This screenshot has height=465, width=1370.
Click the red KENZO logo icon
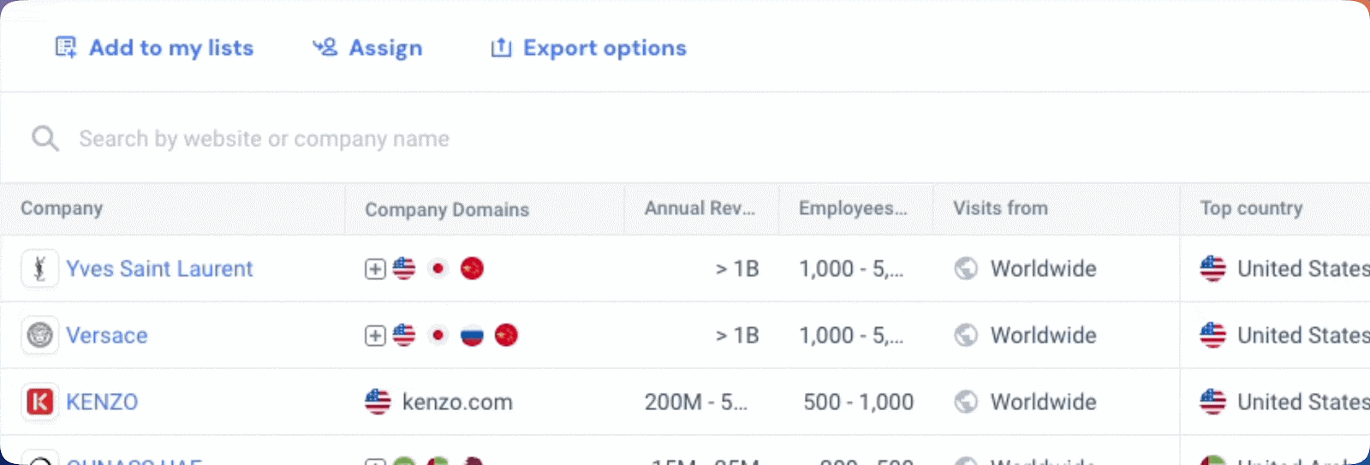[x=39, y=402]
